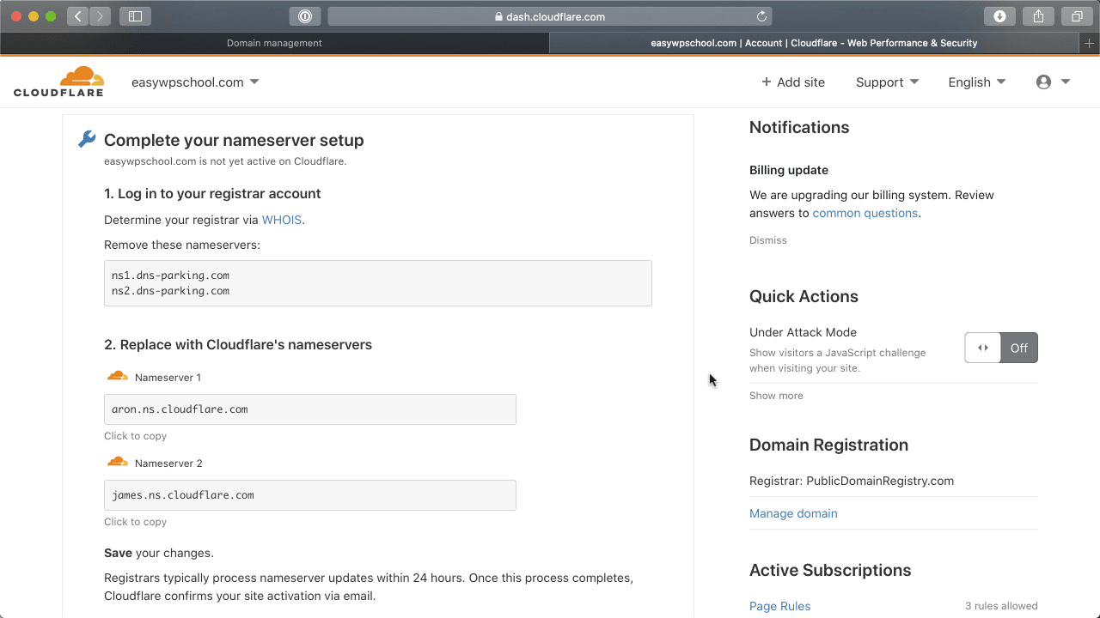The width and height of the screenshot is (1100, 618).
Task: Click the Manage domain link
Action: [793, 513]
